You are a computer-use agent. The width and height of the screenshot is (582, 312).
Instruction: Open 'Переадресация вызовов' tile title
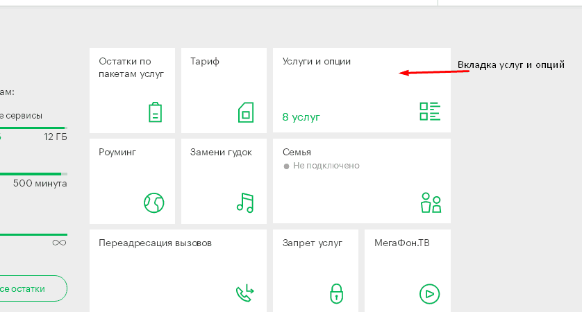pos(155,243)
